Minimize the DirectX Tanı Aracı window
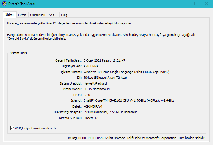The width and height of the screenshot is (213, 145). coord(180,4)
